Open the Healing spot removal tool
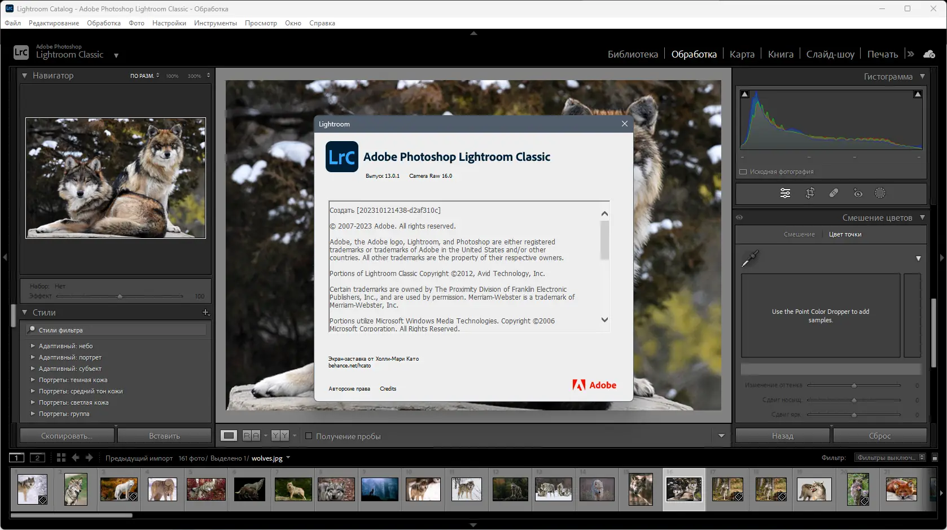This screenshot has width=947, height=530. 834,192
